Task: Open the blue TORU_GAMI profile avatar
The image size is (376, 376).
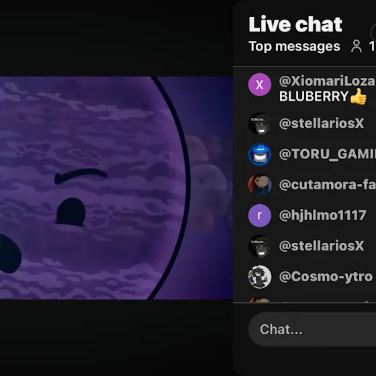Action: pos(259,154)
